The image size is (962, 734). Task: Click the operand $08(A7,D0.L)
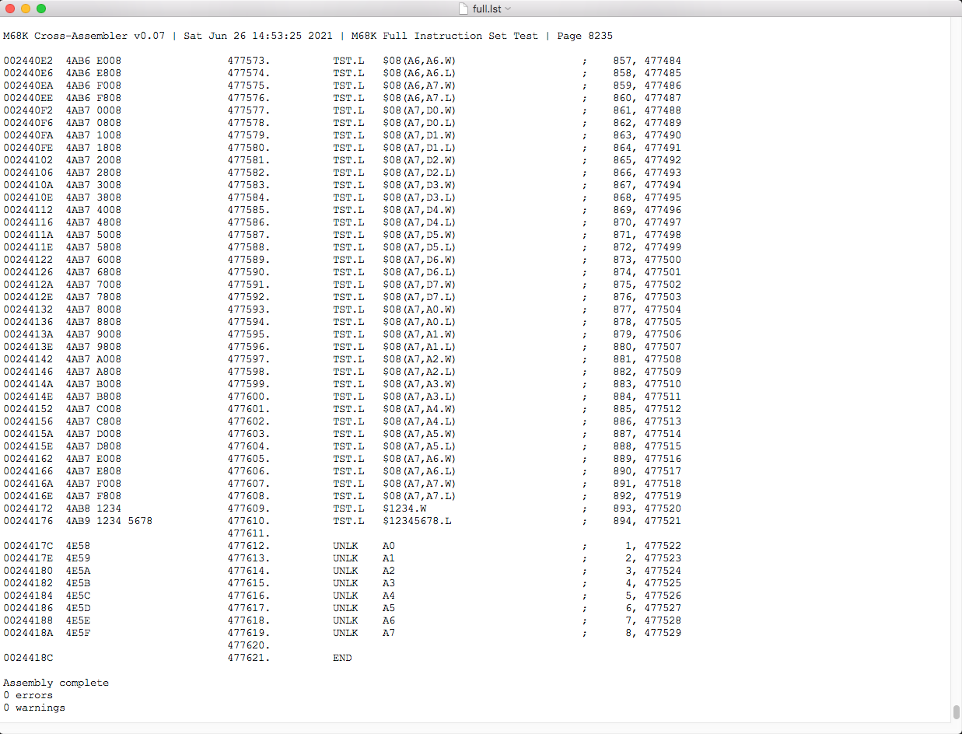coord(420,123)
